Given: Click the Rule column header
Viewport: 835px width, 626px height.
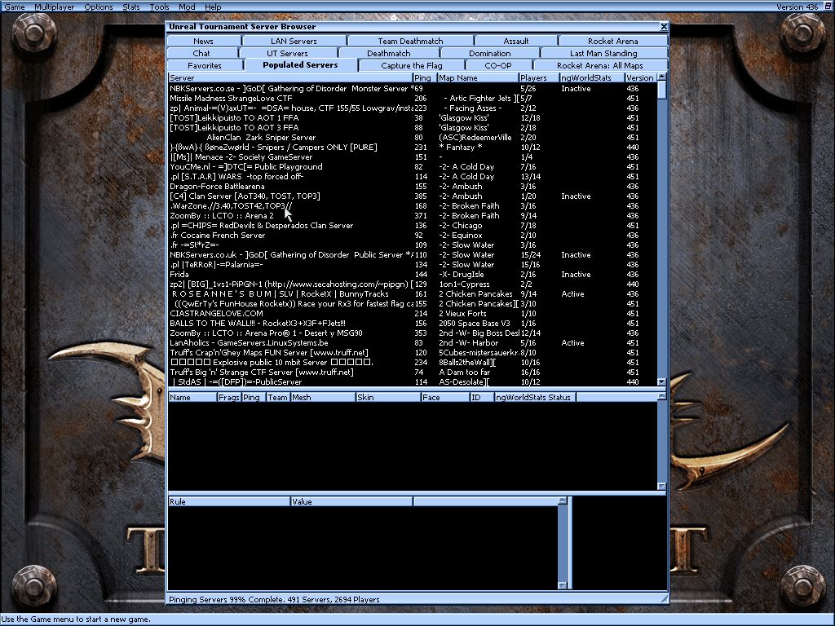Looking at the screenshot, I should [229, 501].
